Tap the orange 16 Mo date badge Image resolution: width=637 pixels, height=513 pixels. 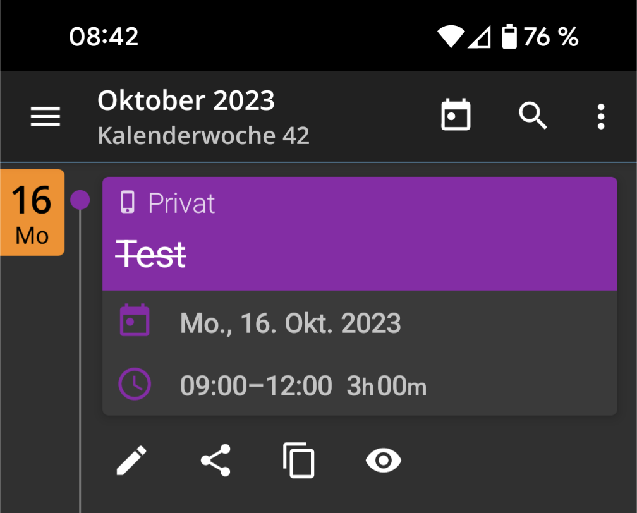(32, 212)
